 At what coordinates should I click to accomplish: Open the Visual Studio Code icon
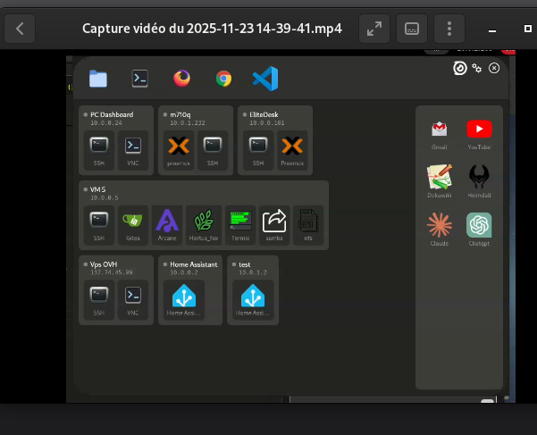[x=265, y=79]
